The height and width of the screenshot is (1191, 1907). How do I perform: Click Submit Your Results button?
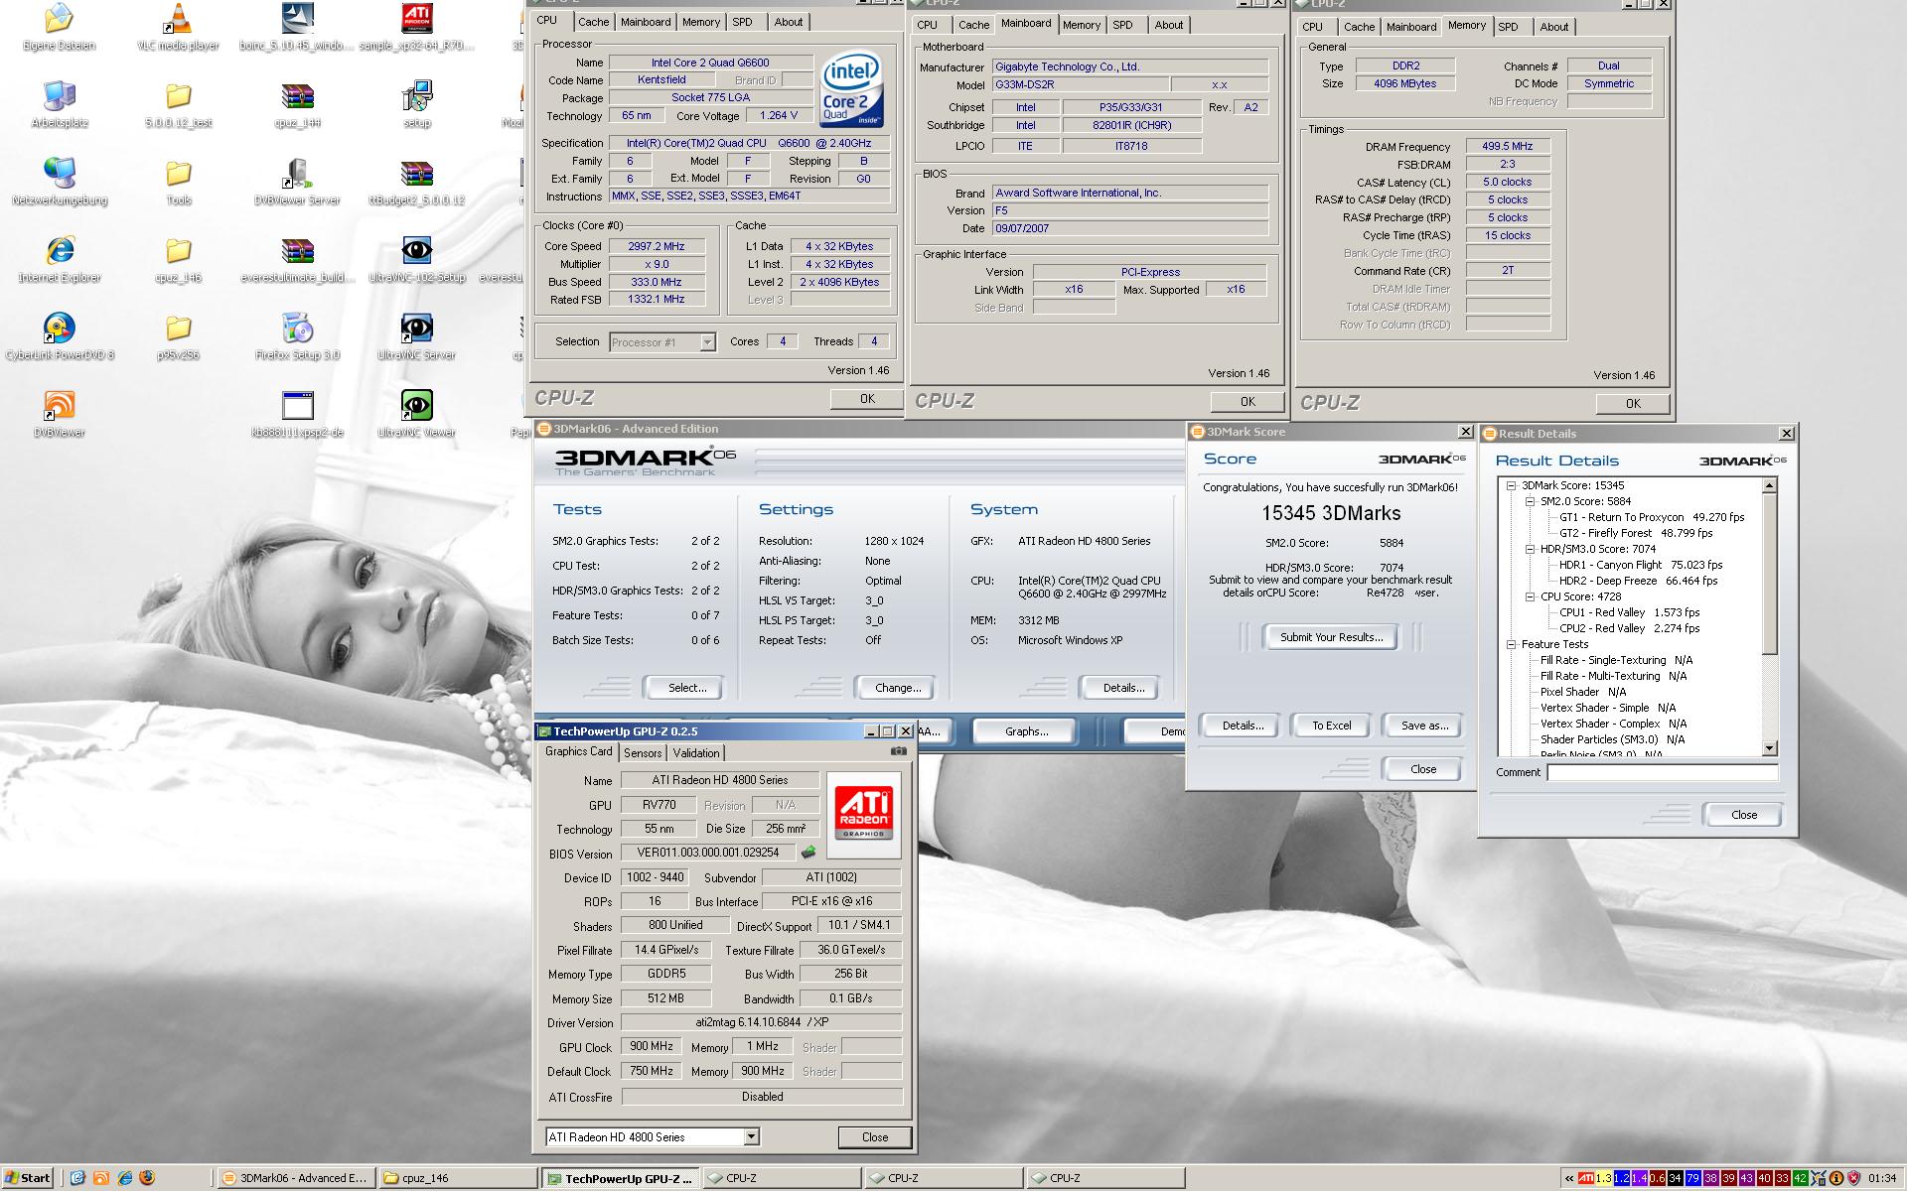(1331, 637)
